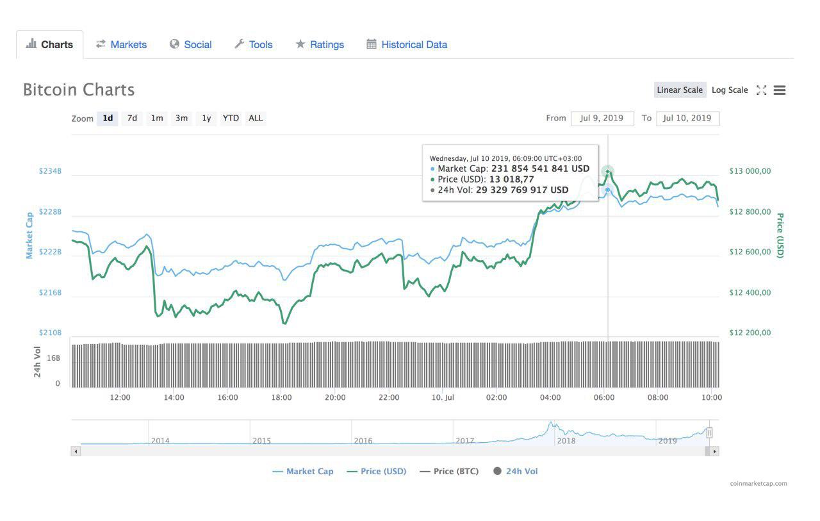Open the Social tab
The height and width of the screenshot is (521, 820).
coord(190,44)
